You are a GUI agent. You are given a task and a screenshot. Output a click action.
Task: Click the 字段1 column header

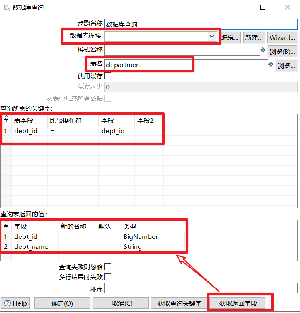(117, 121)
